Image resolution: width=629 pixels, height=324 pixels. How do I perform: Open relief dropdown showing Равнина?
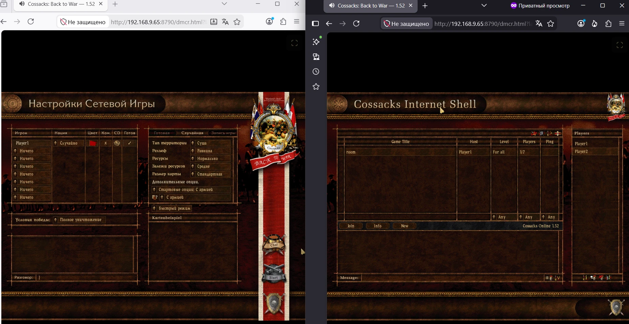[x=210, y=151]
